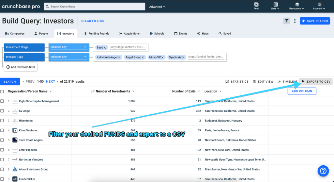The height and width of the screenshot is (182, 334).
Task: Click CLEAR FILTERS link
Action: (93, 21)
